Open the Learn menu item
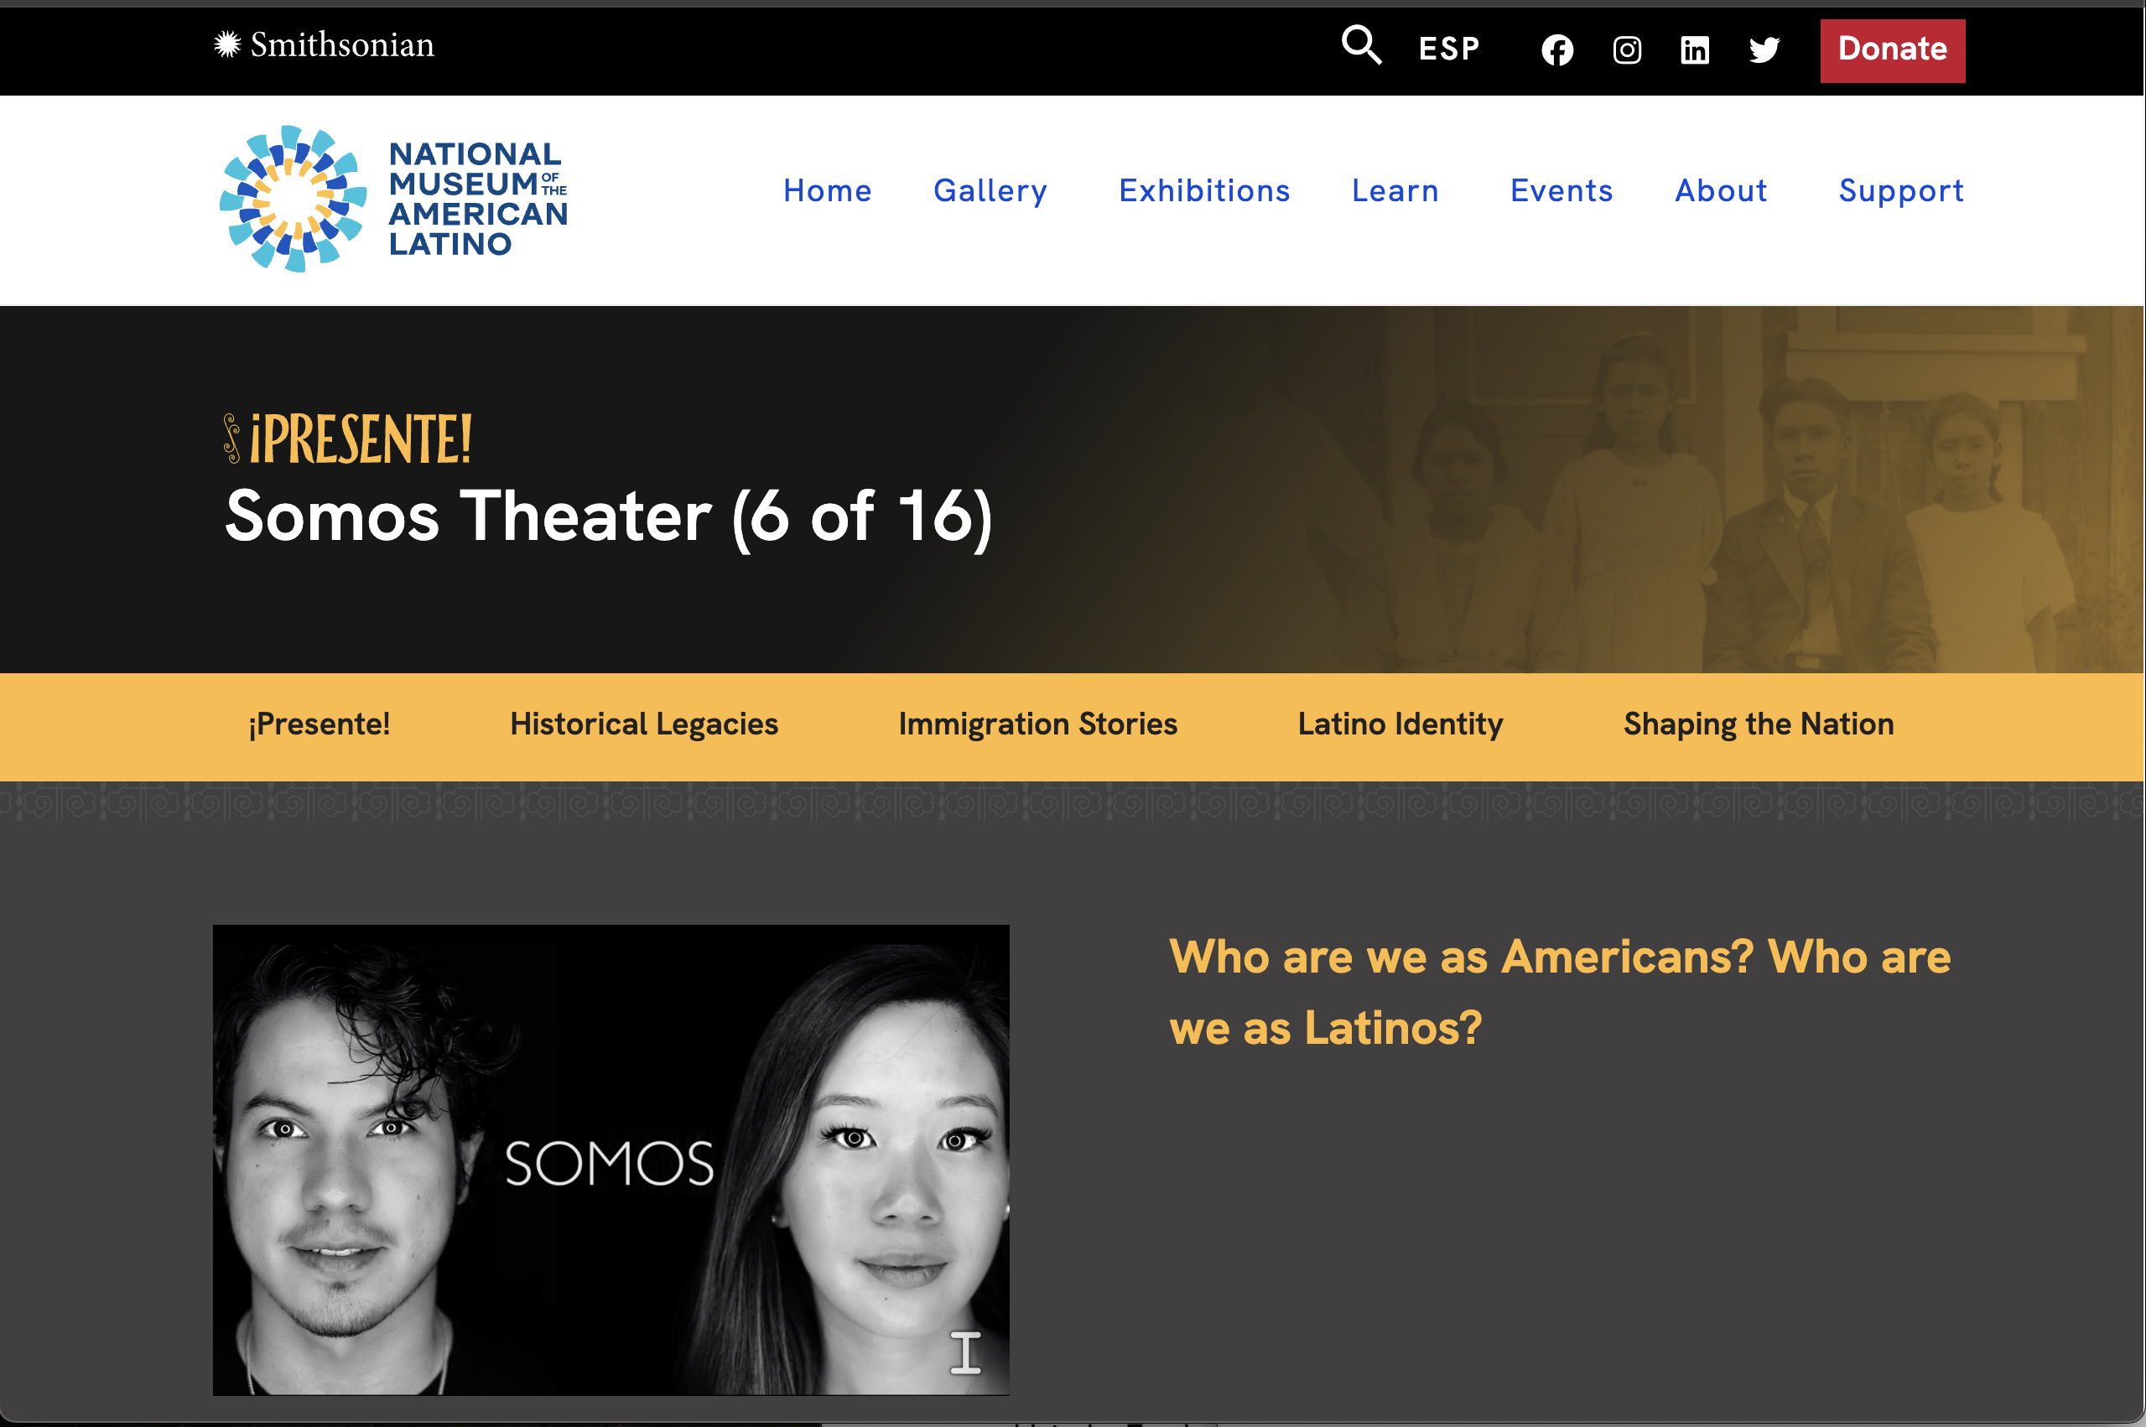Viewport: 2146px width, 1427px height. pyautogui.click(x=1395, y=190)
